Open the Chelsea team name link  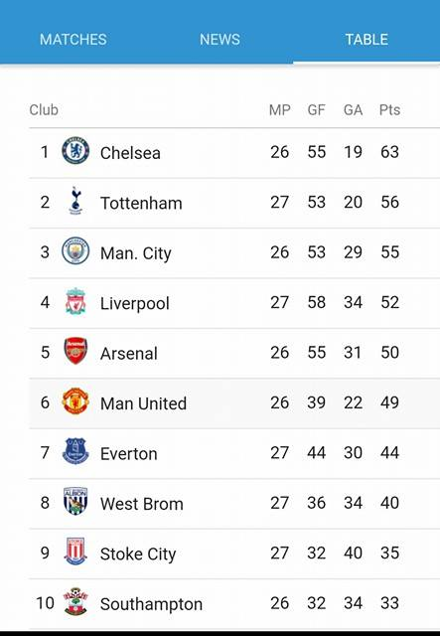coord(130,153)
